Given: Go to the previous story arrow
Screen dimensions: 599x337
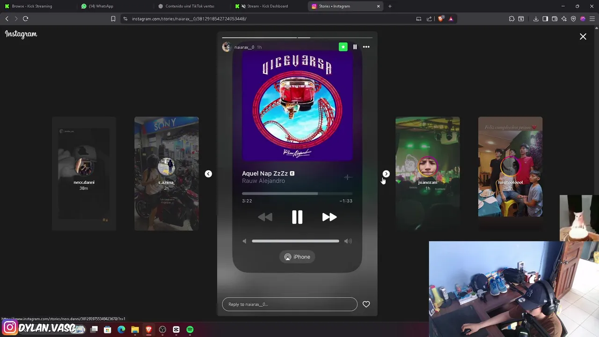Looking at the screenshot, I should (208, 174).
